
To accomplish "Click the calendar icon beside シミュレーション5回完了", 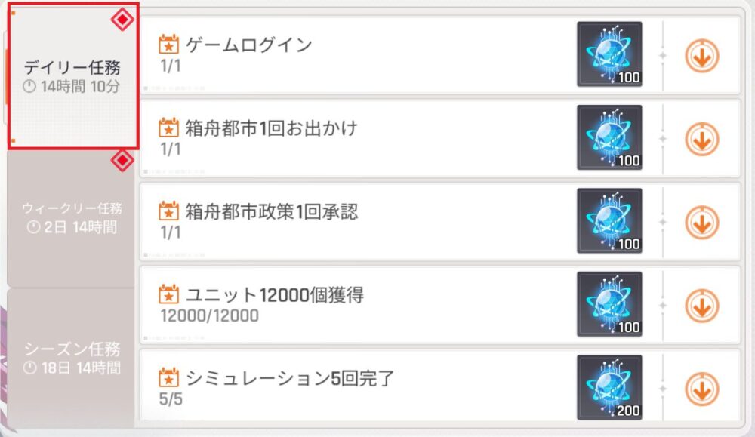I will tap(169, 377).
